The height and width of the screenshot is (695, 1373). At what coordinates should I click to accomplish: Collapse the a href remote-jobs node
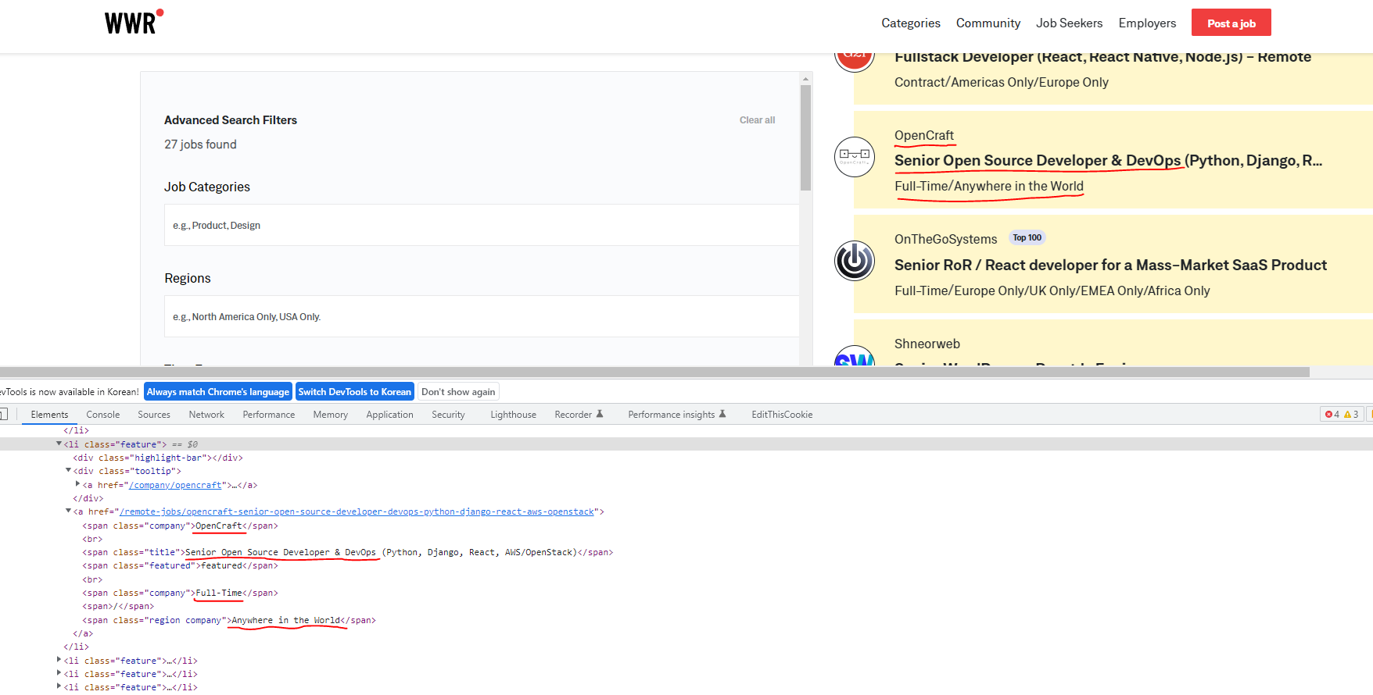click(x=68, y=511)
